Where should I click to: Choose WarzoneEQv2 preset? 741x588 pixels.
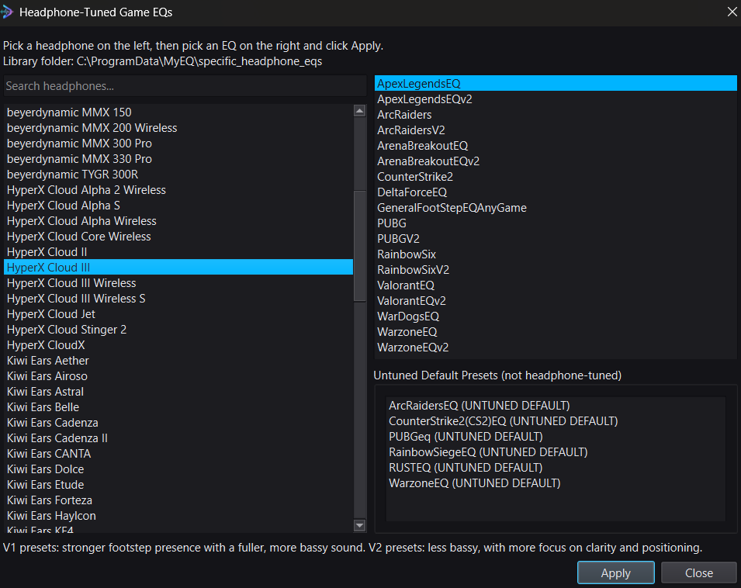pyautogui.click(x=556, y=348)
